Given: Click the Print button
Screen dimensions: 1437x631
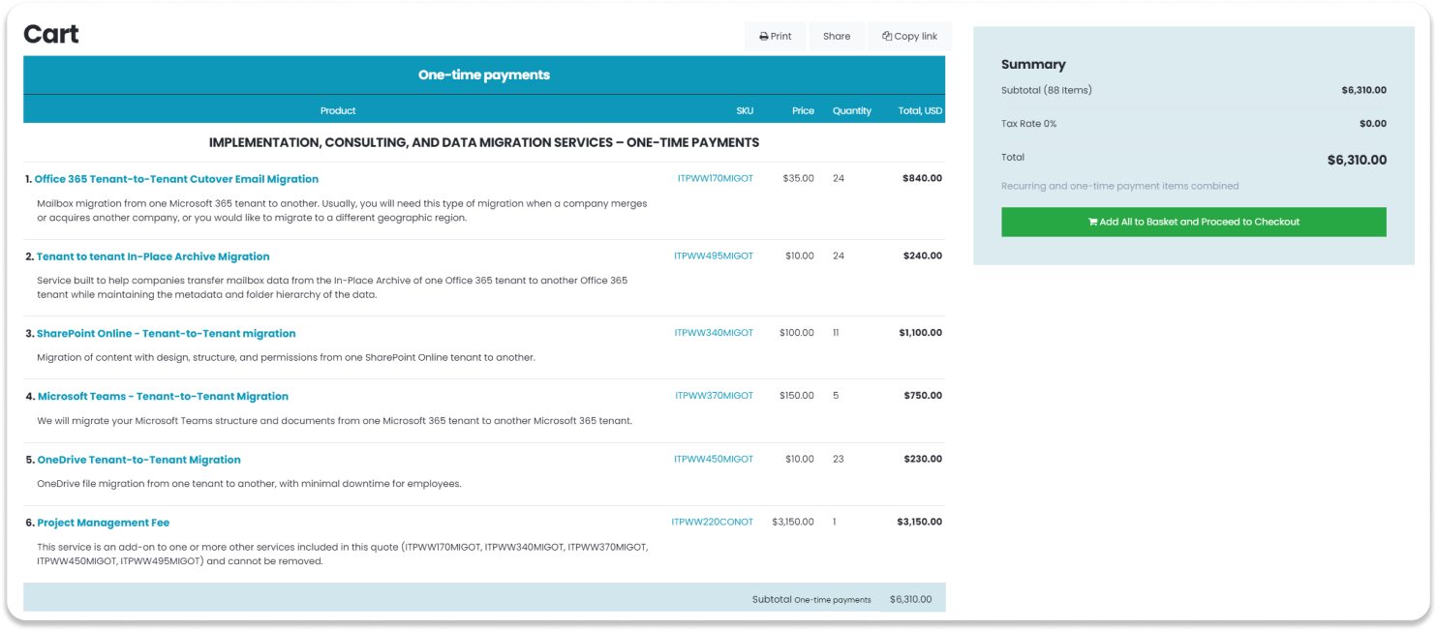Looking at the screenshot, I should (x=775, y=36).
